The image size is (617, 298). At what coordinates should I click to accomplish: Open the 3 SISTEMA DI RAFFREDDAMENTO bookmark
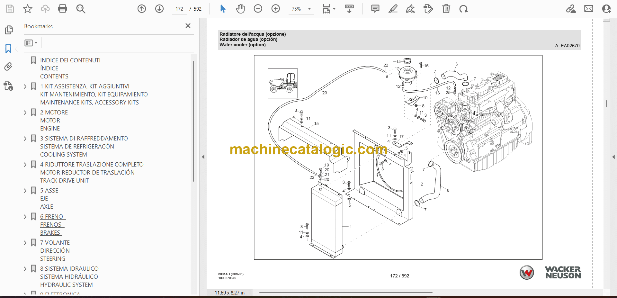pyautogui.click(x=84, y=146)
